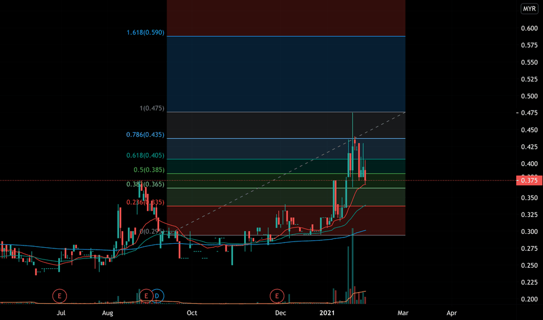Click the 0.525 price axis label

pos(529,79)
